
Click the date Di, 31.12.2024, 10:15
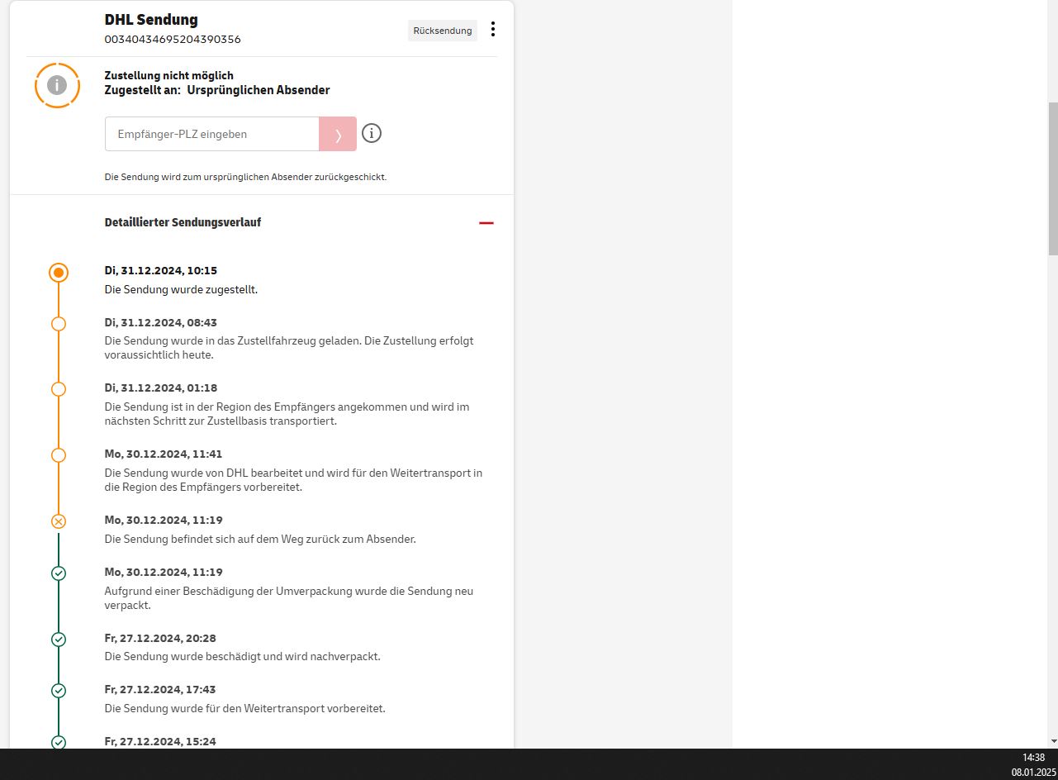tap(161, 270)
